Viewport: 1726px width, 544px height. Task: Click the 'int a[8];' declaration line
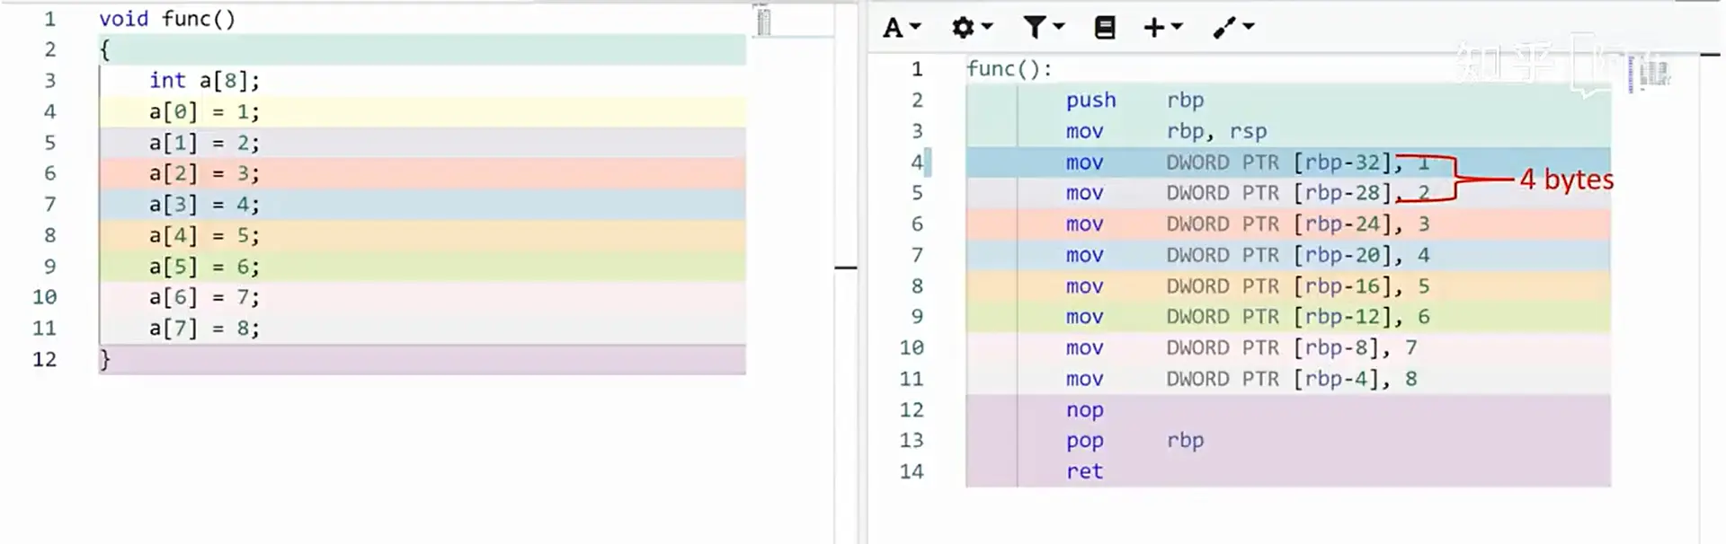(204, 81)
